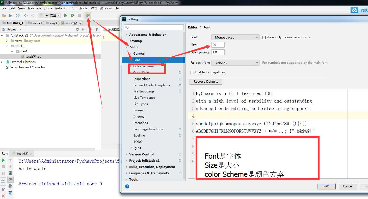The height and width of the screenshot is (199, 368).
Task: Open the Refactor menu
Action: (61, 8)
